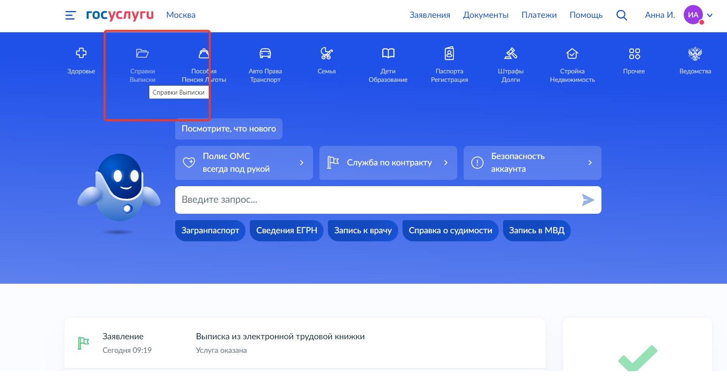Viewport: 727px width, 380px height.
Task: Open the Справки Выписки folder category
Action: click(143, 65)
